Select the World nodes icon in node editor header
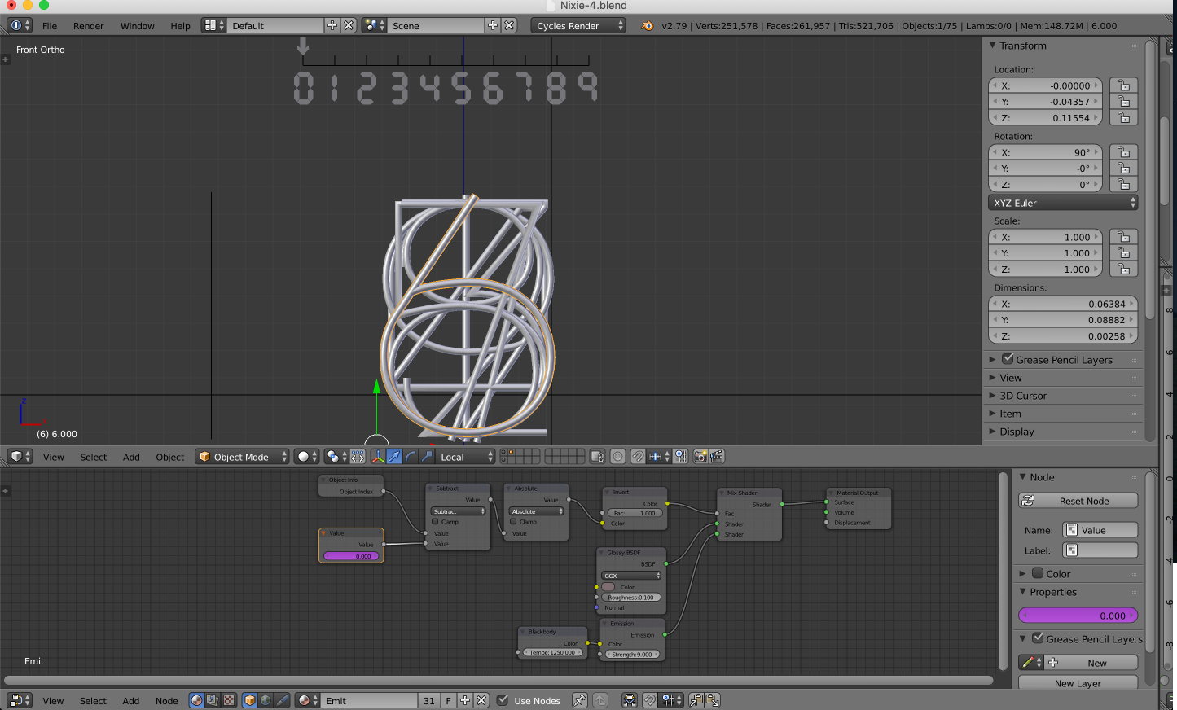This screenshot has height=710, width=1177. (x=265, y=700)
